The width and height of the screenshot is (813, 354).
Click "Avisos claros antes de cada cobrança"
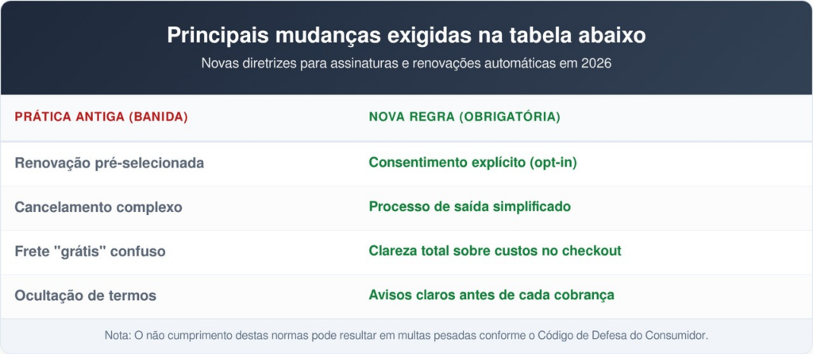point(491,295)
